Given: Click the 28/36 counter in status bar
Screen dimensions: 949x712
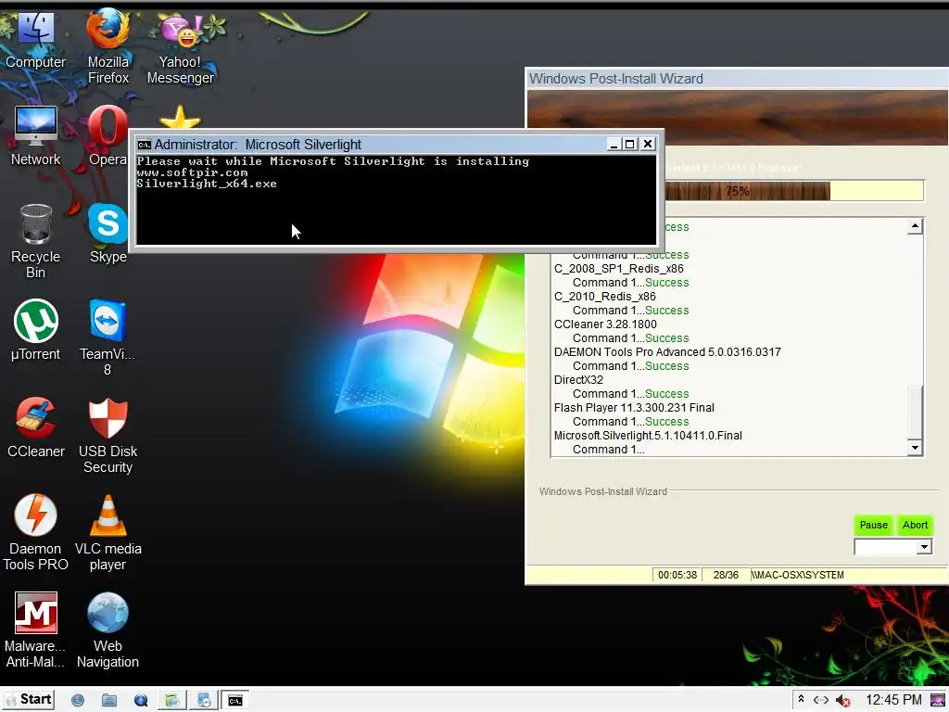Looking at the screenshot, I should point(726,575).
